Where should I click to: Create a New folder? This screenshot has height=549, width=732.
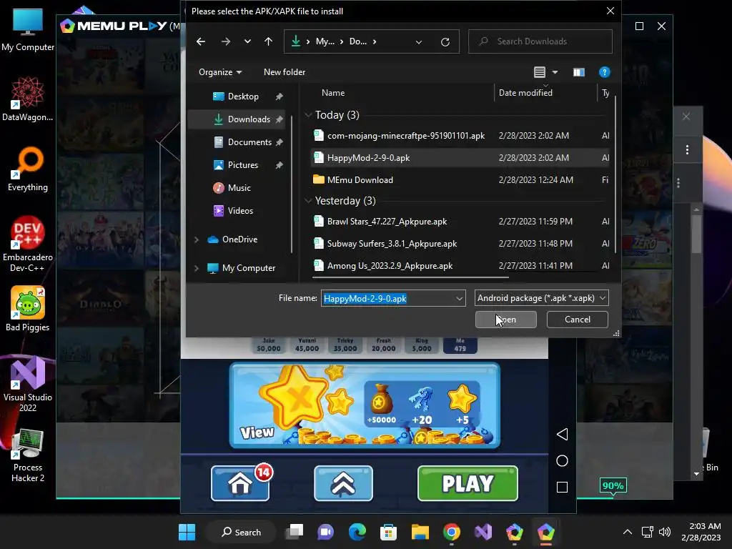point(285,72)
